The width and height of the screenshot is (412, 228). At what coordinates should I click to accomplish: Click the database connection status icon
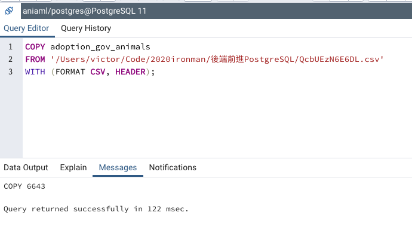9,11
